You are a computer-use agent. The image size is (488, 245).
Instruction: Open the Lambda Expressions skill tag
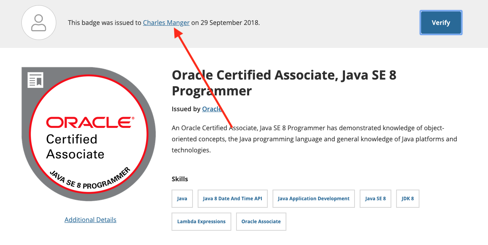tap(201, 222)
